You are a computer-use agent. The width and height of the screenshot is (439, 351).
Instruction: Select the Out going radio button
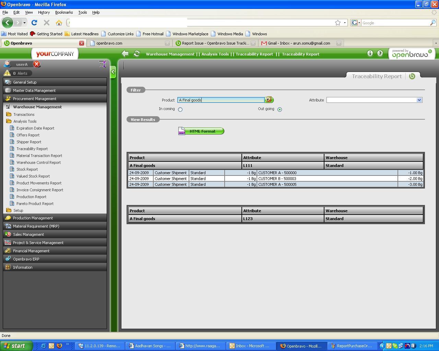point(280,109)
